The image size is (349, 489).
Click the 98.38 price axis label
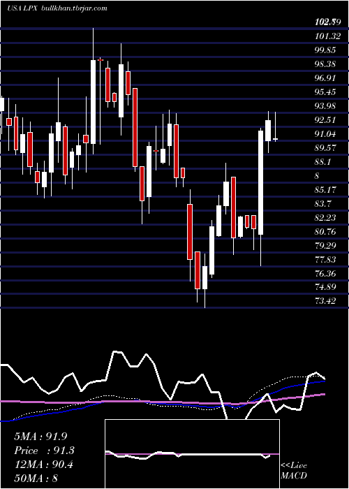click(327, 64)
